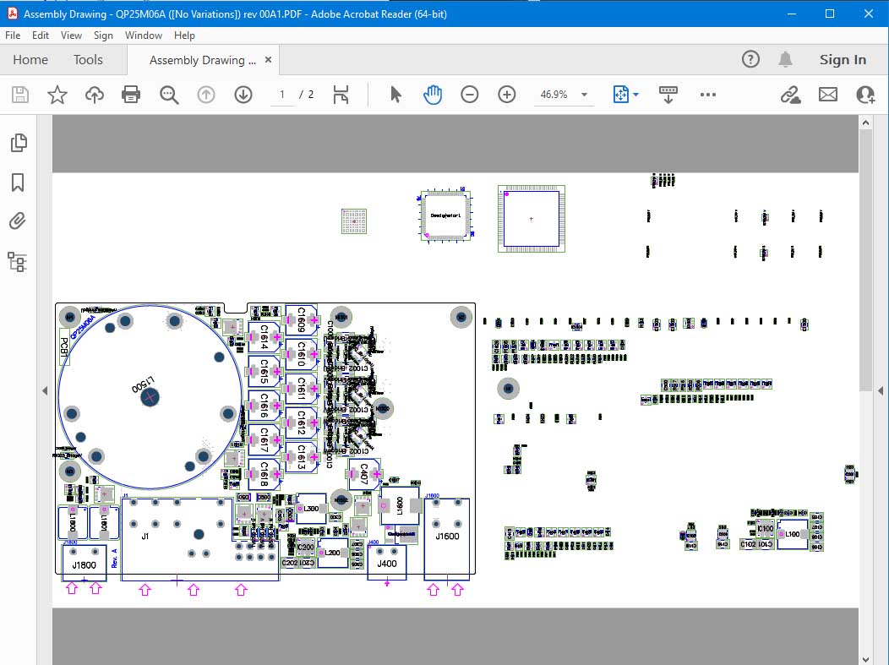Zoom out with the minus button
The image size is (889, 665).
[470, 95]
